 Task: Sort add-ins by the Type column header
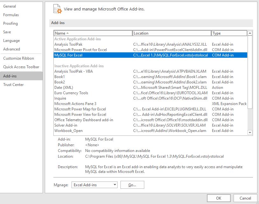(229, 33)
